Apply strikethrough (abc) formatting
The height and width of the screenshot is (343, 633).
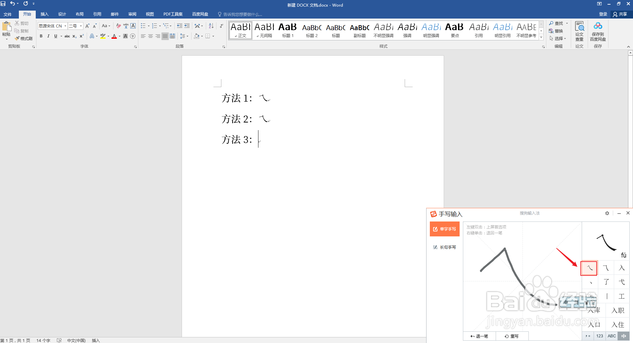pos(67,36)
